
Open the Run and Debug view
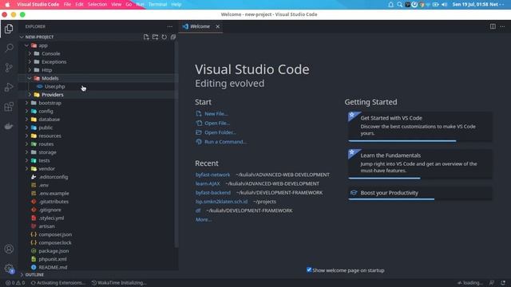point(9,87)
